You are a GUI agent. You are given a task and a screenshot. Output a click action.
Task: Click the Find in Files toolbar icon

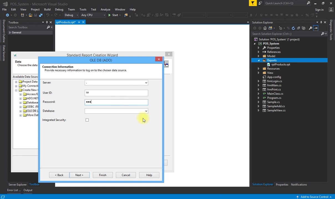(x=126, y=15)
